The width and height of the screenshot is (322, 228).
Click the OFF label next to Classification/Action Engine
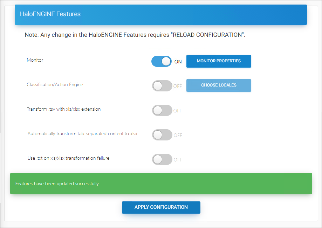coord(178,86)
